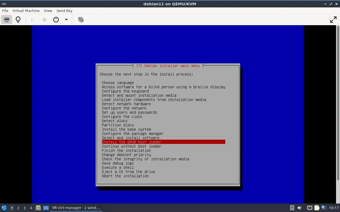Select 'Continue without boot loader' entry
This screenshot has height=212, width=340.
(x=131, y=146)
